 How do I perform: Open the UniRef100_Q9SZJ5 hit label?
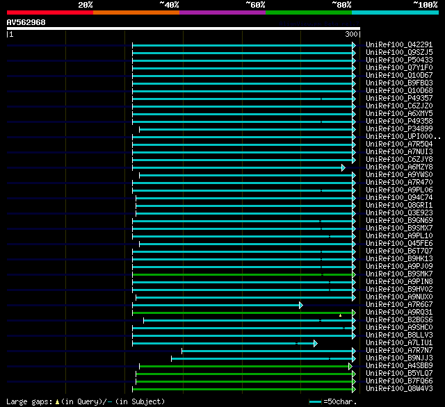(x=399, y=52)
